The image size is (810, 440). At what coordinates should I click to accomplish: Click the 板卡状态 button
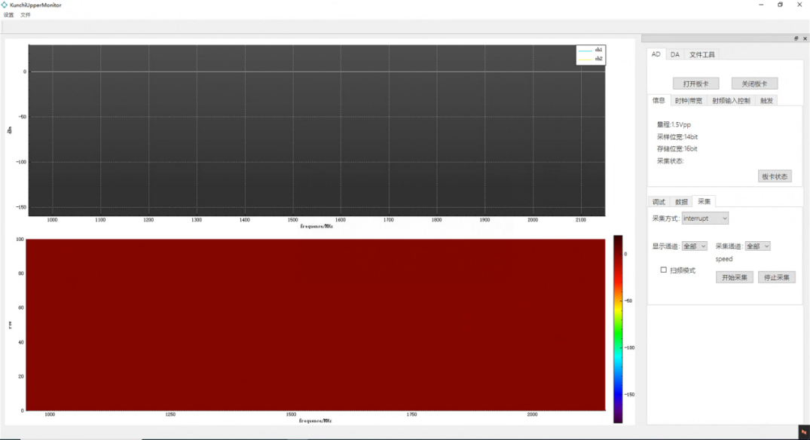click(775, 176)
